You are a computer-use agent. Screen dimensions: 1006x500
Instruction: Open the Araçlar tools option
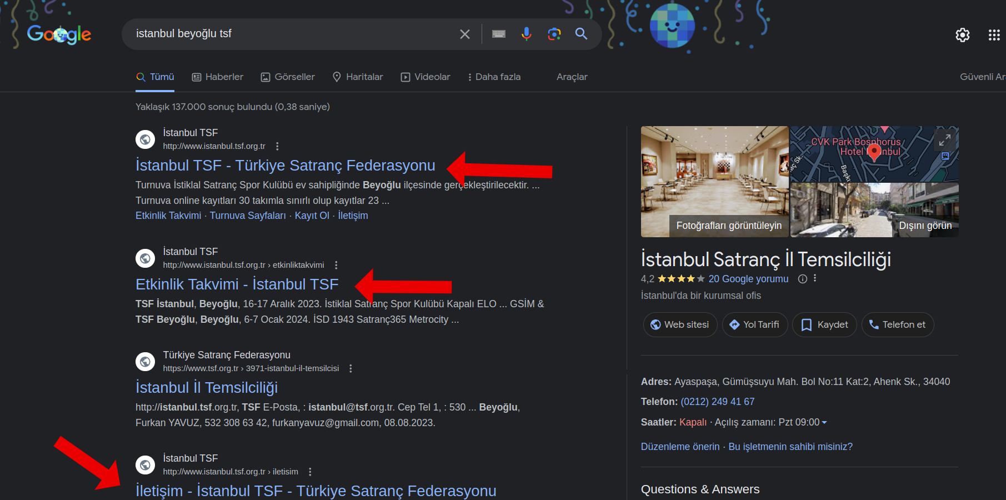(x=572, y=77)
